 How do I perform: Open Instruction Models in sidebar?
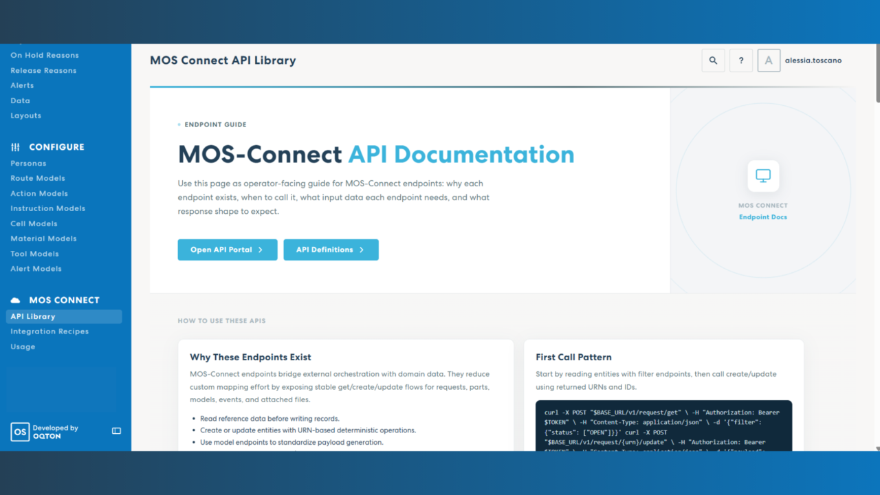click(47, 208)
